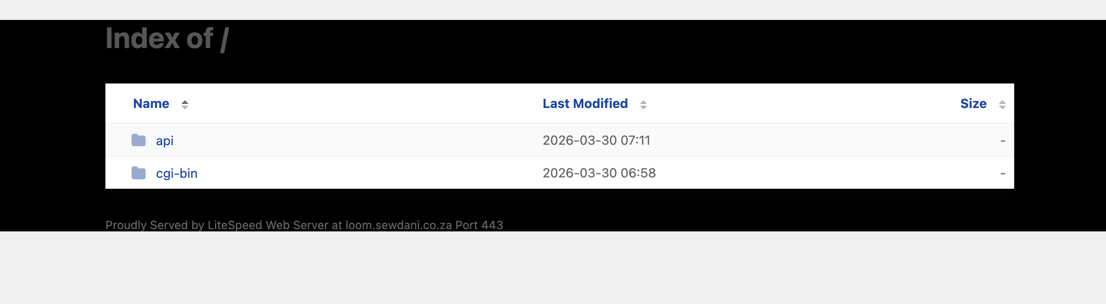Click the size dash in the api row
This screenshot has height=304, width=1106.
click(1002, 141)
